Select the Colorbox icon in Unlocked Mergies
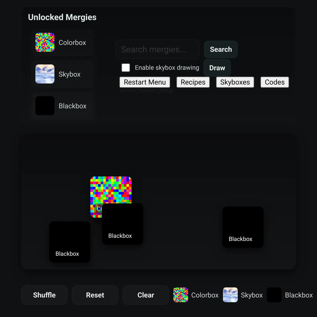Viewport: 317px width, 317px height. click(x=45, y=42)
